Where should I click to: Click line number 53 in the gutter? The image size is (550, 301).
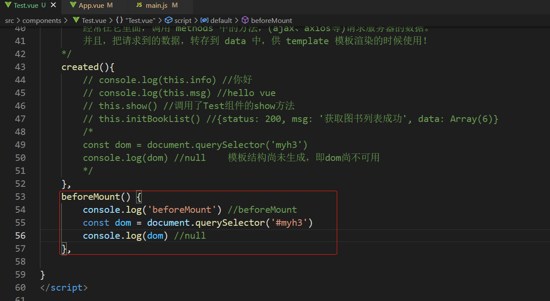click(20, 197)
